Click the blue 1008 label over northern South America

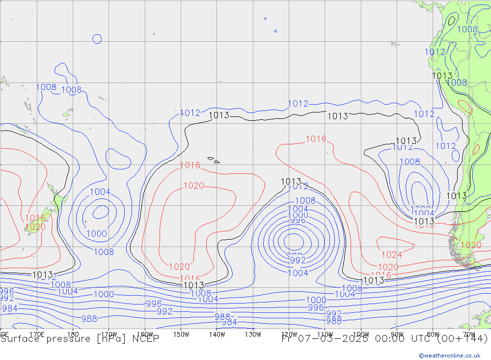pos(467,29)
